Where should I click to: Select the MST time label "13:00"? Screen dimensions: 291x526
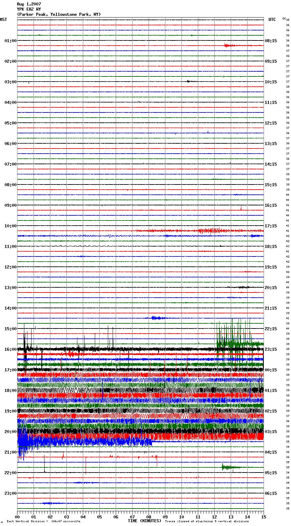click(11, 288)
